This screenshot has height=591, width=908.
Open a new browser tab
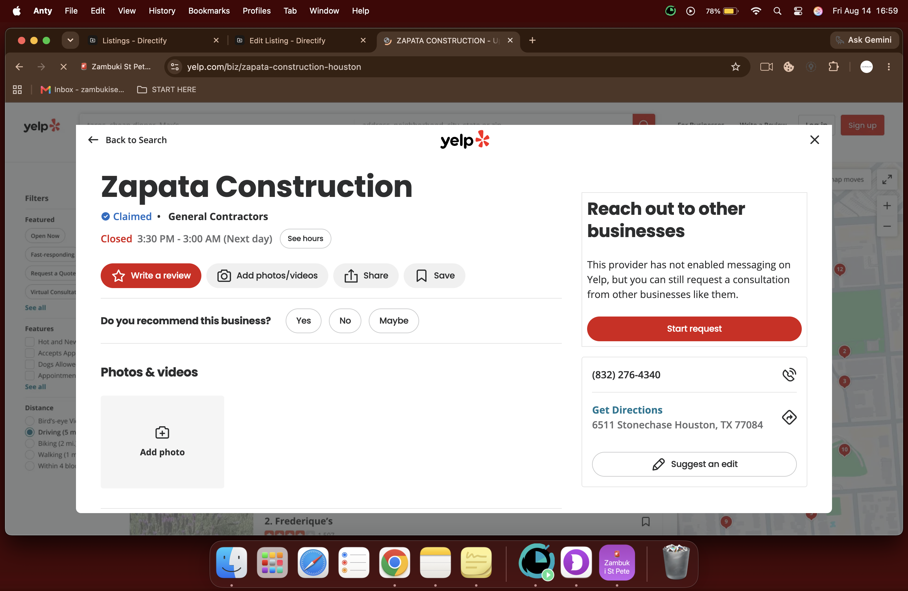tap(532, 40)
